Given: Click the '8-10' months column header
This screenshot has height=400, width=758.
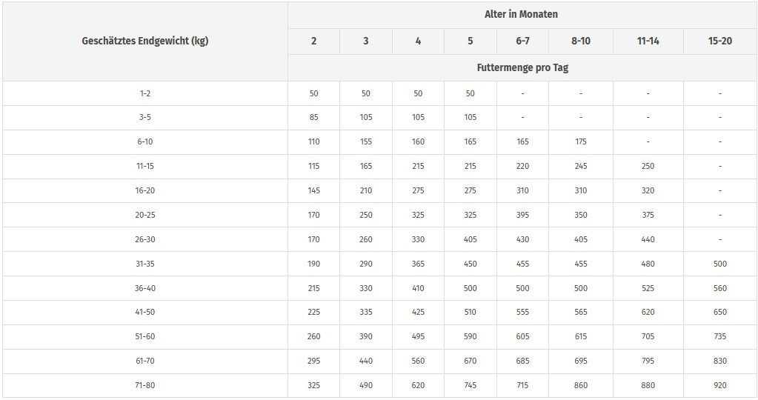Looking at the screenshot, I should [x=581, y=41].
